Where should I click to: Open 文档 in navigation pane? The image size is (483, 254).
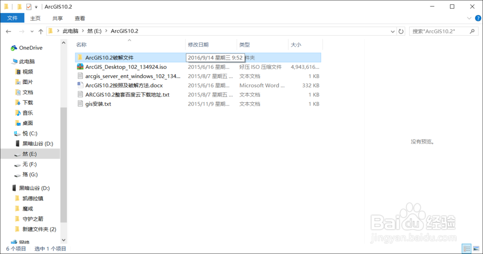pyautogui.click(x=28, y=92)
